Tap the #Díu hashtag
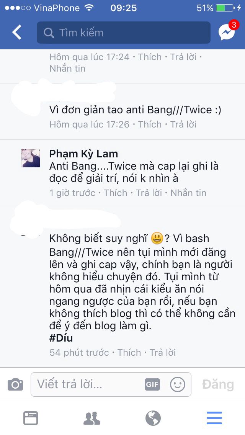This screenshot has width=245, height=435. point(61,338)
